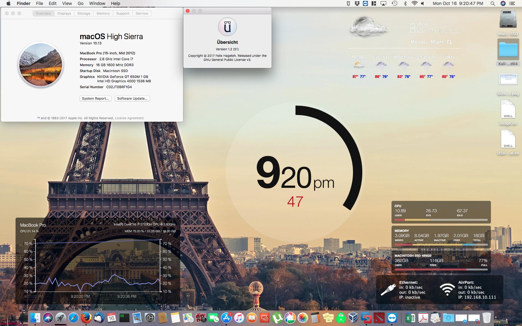Launch uTorrent from the Dock
The image size is (522, 326).
click(x=277, y=318)
